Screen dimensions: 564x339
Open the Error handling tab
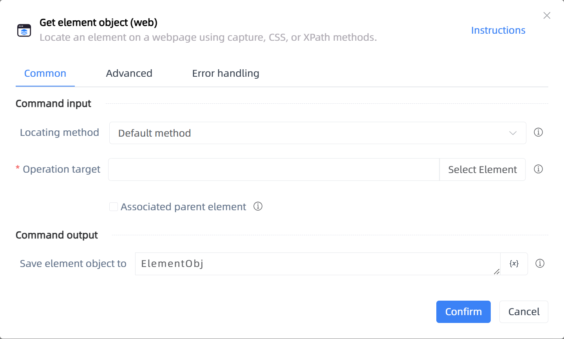tap(226, 73)
